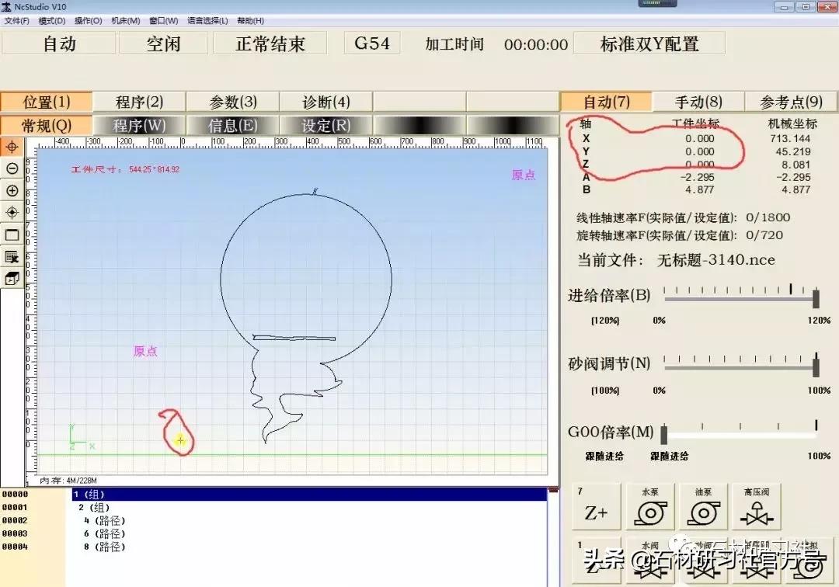
Task: Click the G54 coordinate system button
Action: (x=371, y=43)
